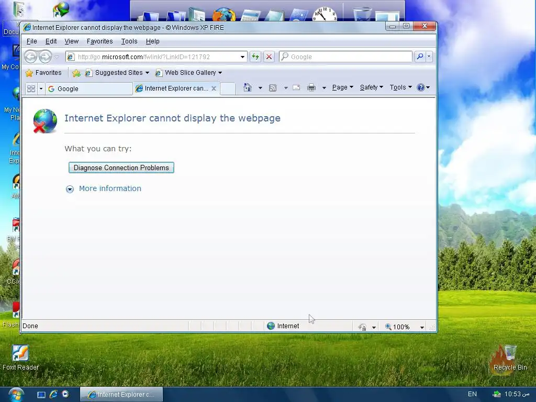Screen dimensions: 536x402
Task: Expand Web Slice Gallery dropdown
Action: tap(220, 73)
